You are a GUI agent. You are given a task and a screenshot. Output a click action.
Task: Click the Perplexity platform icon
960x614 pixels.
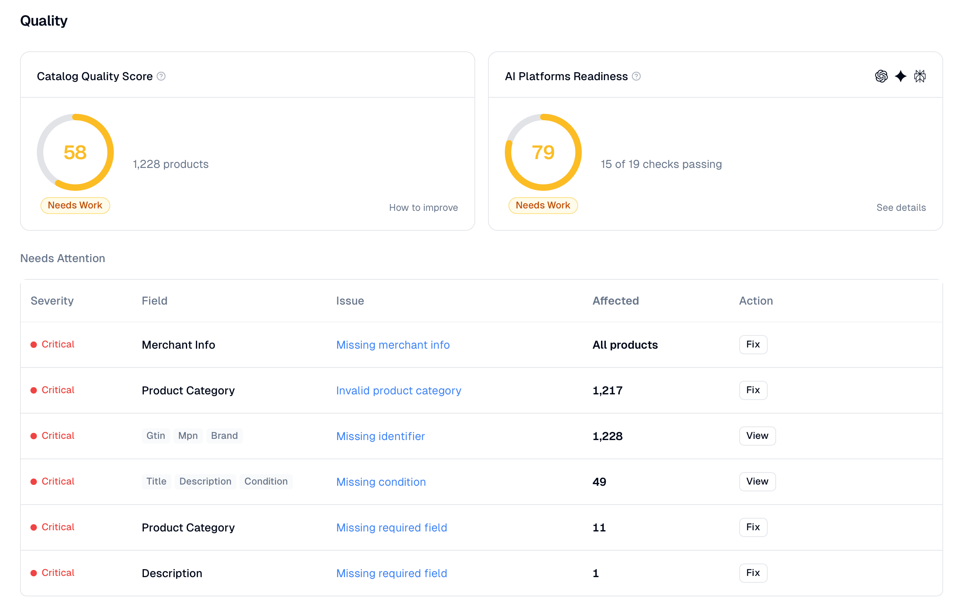(x=920, y=76)
